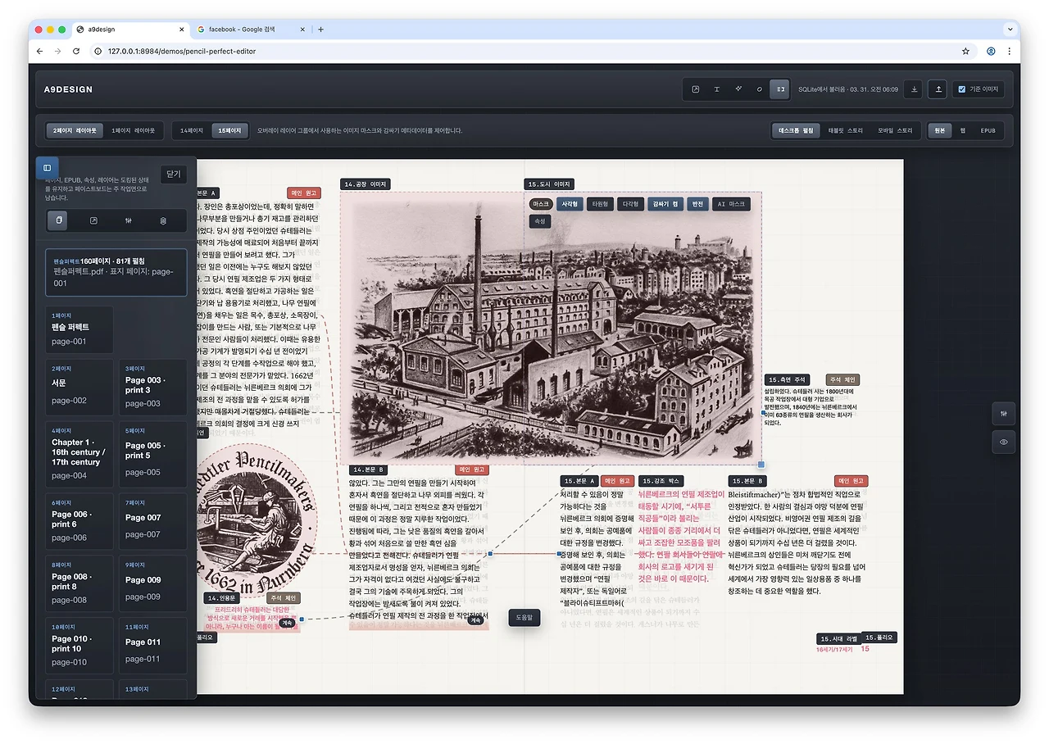The width and height of the screenshot is (1049, 744).
Task: Choose 태블릿 스토리 view mode
Action: tap(846, 130)
